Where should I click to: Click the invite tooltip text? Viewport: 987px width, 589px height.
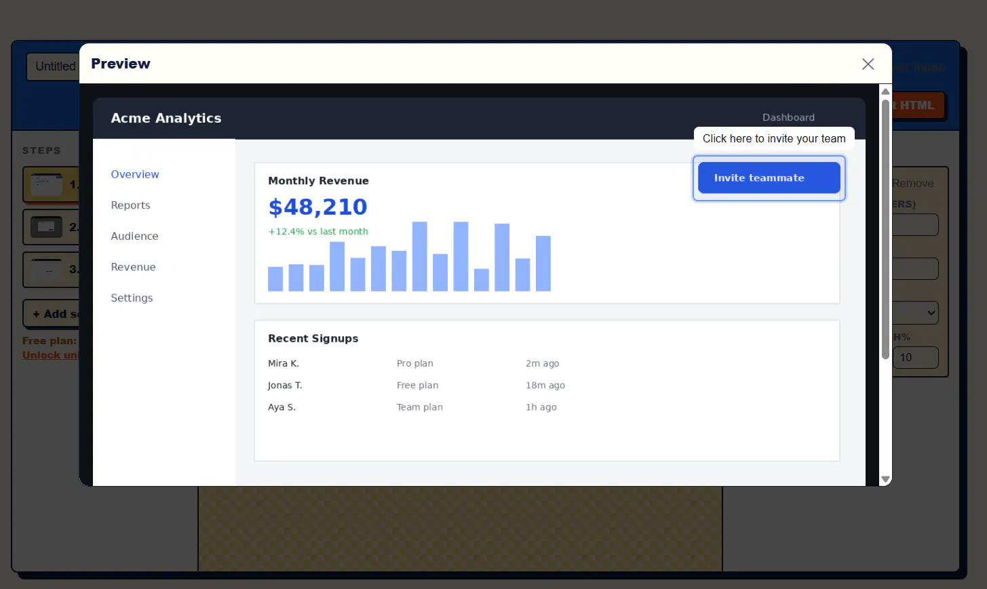pyautogui.click(x=774, y=138)
